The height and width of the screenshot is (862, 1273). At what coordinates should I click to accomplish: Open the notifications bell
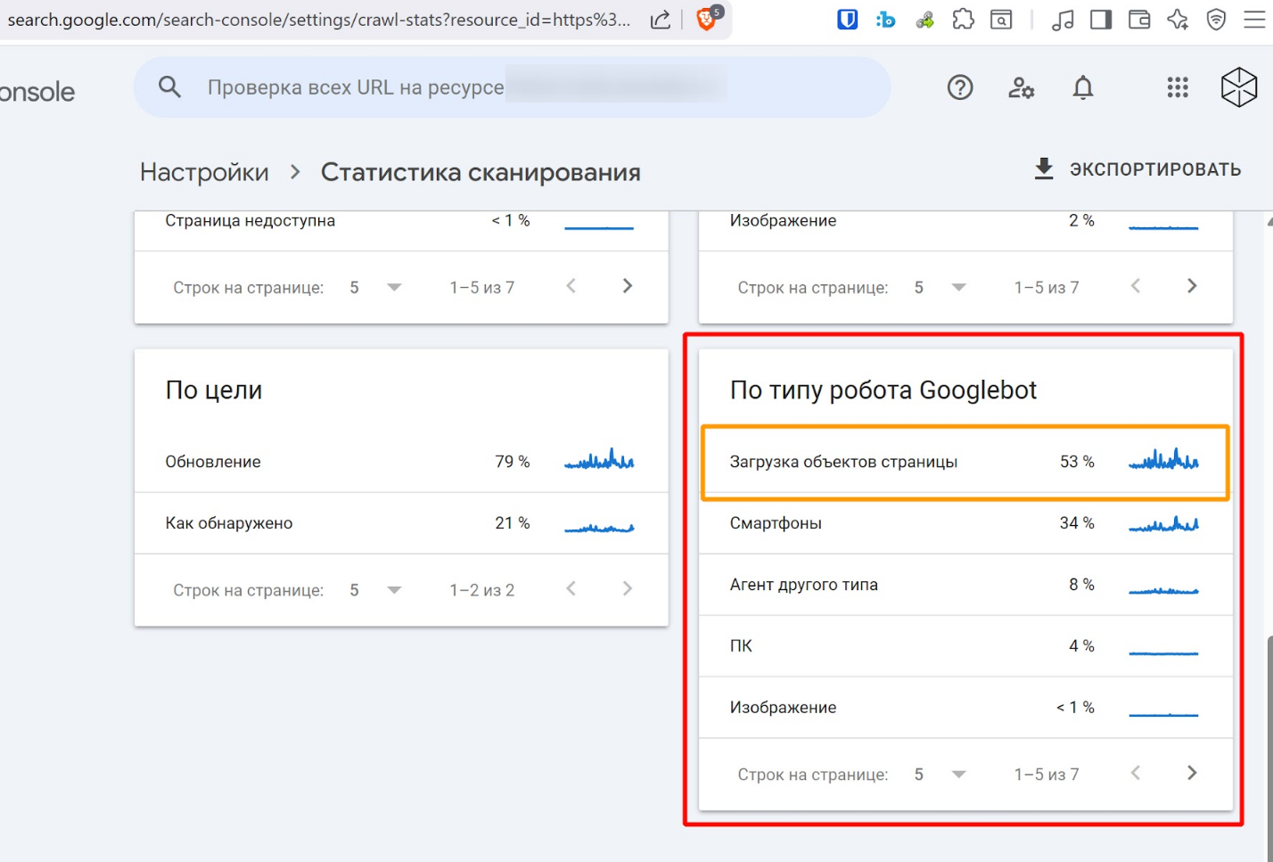1082,87
